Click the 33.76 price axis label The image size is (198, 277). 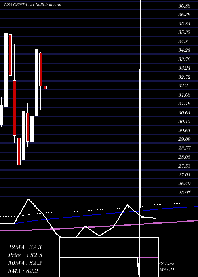tap(185, 59)
